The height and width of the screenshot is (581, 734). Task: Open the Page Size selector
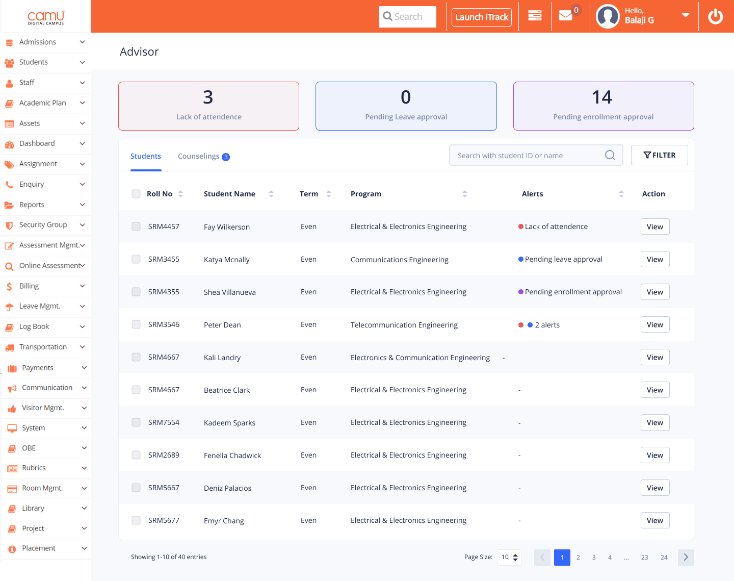509,557
